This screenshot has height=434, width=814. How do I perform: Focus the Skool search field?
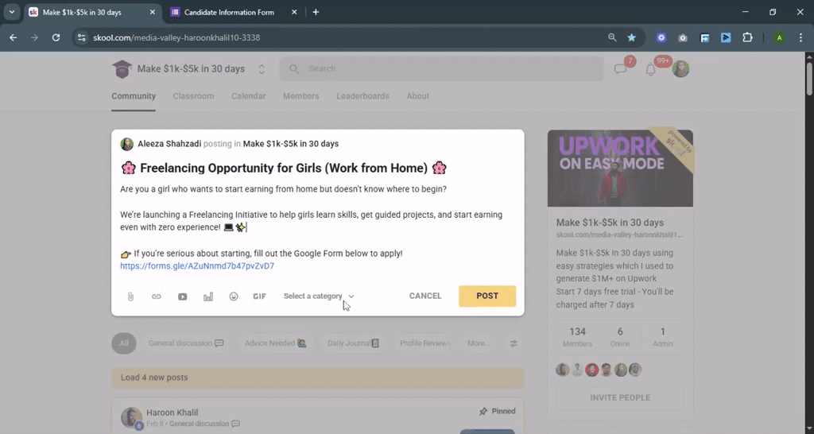click(x=441, y=68)
